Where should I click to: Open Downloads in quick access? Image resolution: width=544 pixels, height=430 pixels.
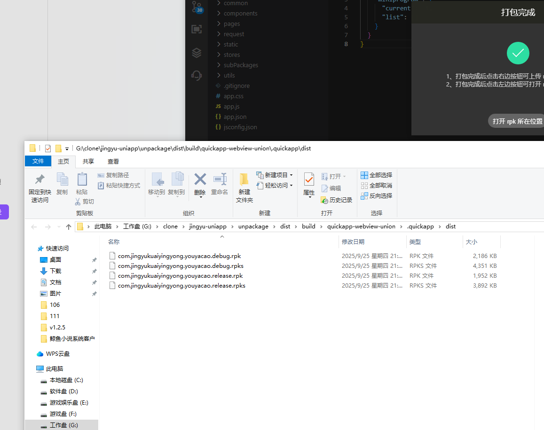click(55, 271)
